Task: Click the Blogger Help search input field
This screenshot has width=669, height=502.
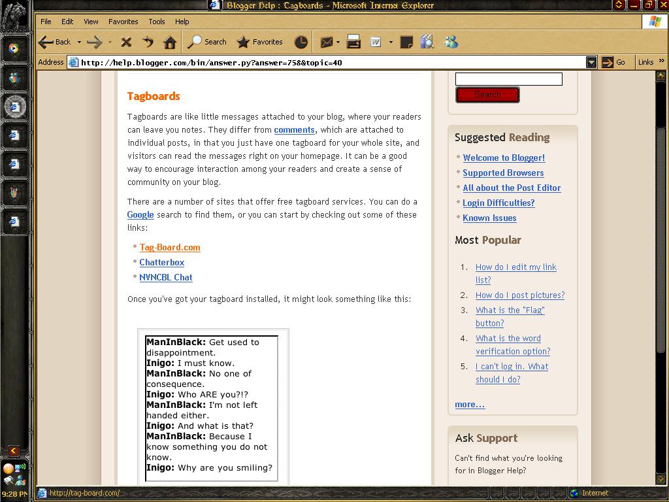Action: (x=508, y=79)
